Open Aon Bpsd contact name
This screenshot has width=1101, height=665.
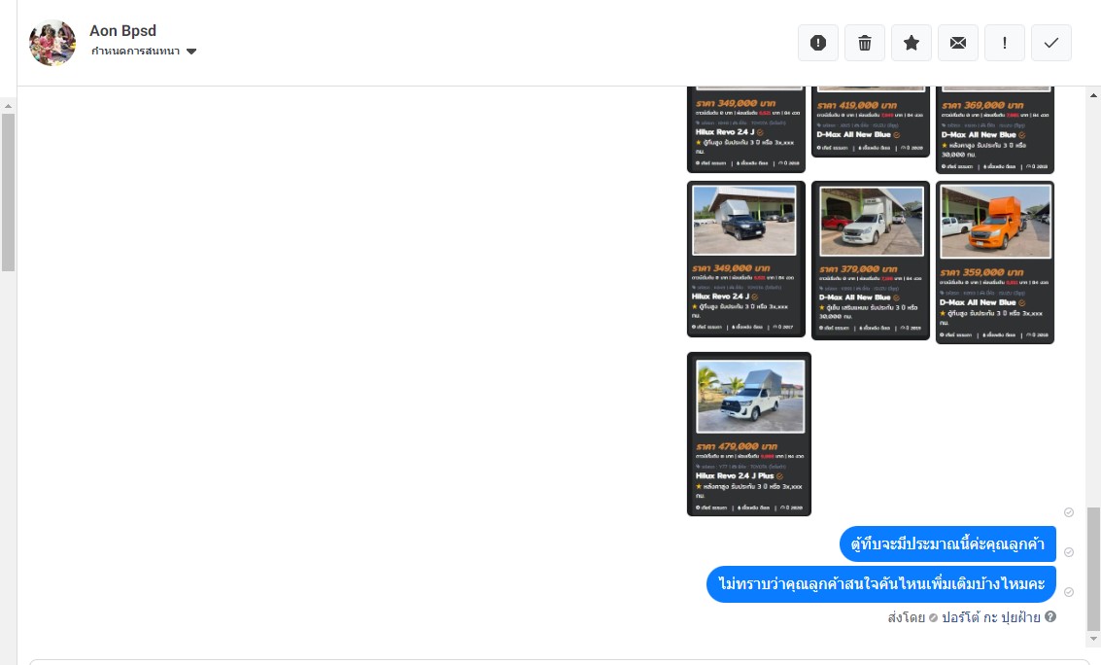click(122, 31)
